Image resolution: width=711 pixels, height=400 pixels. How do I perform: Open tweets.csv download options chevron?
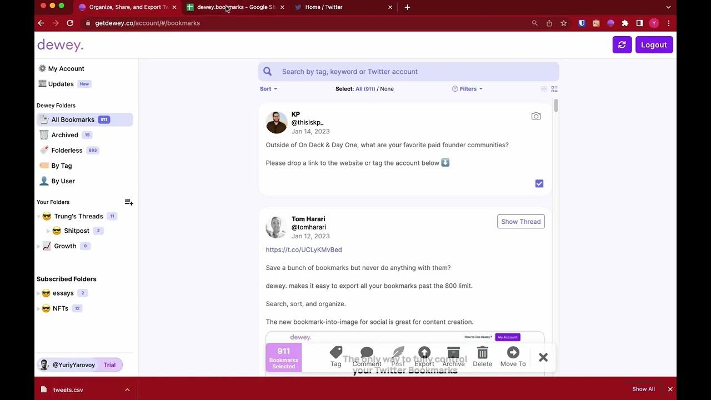point(127,390)
